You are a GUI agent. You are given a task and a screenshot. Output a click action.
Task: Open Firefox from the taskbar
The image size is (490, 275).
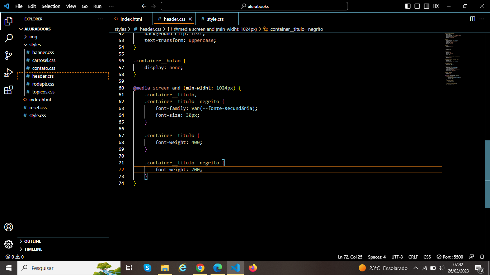point(253,268)
